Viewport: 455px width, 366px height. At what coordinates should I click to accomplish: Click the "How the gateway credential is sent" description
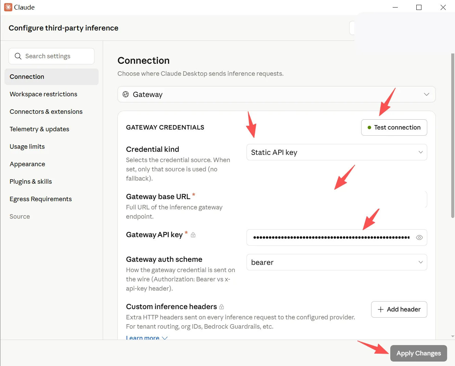click(x=180, y=279)
